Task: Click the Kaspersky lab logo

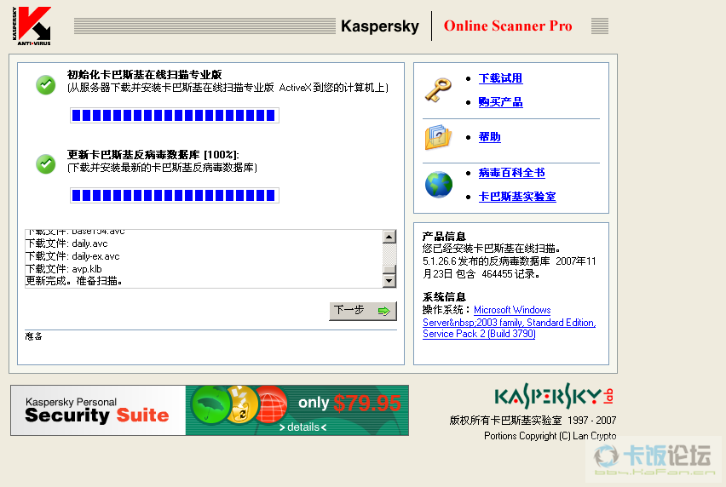Action: (x=554, y=396)
